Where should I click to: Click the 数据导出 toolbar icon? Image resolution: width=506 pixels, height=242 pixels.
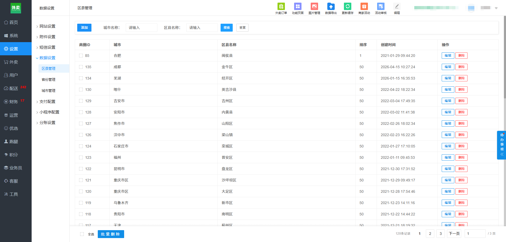pos(331,9)
